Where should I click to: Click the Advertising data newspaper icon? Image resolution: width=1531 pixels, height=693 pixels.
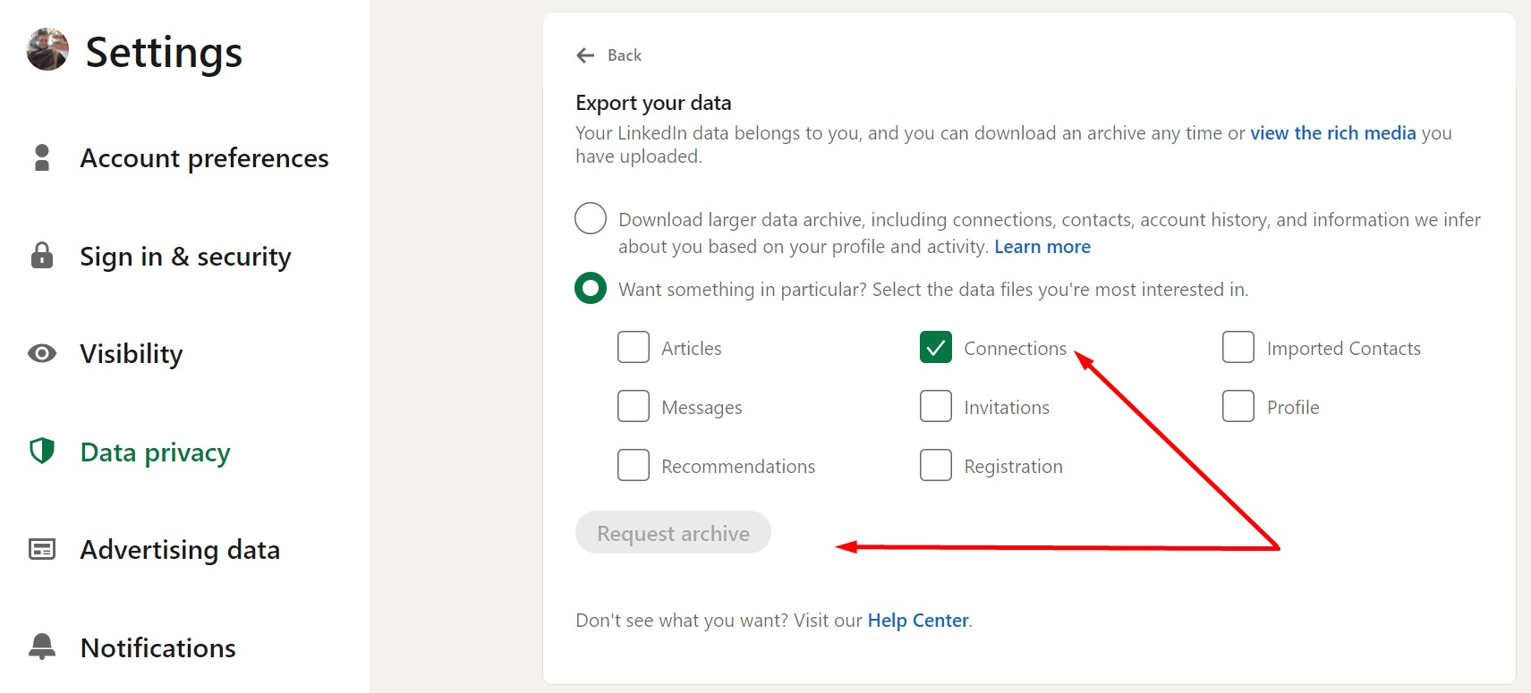tap(42, 549)
